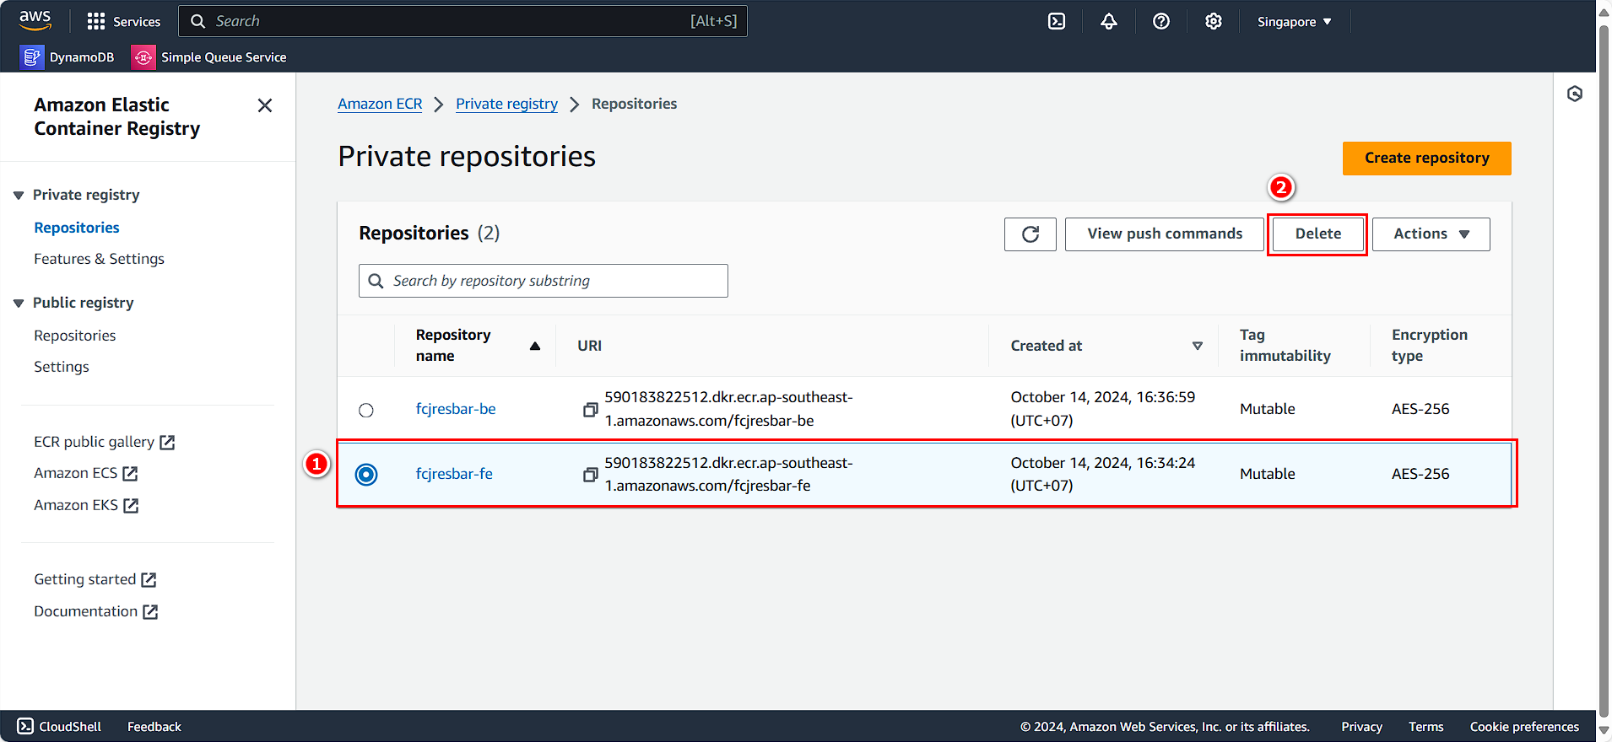Open the settings gear in top bar
This screenshot has width=1612, height=742.
coord(1214,21)
